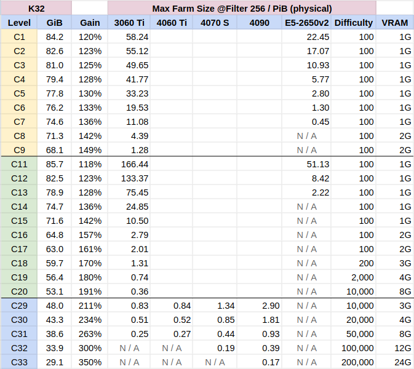414x369 pixels.
Task: Click the VRAM column header
Action: (x=395, y=22)
